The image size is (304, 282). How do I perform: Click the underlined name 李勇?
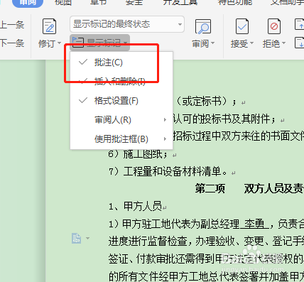coord(254,224)
